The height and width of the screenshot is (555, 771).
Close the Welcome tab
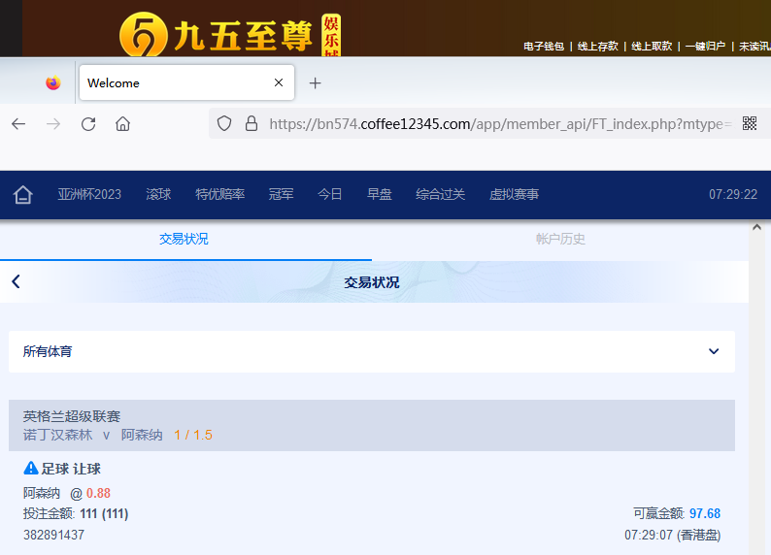279,83
